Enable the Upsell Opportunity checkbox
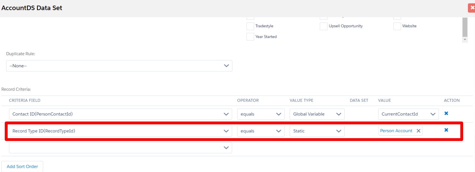Image resolution: width=475 pixels, height=172 pixels. 324,26
